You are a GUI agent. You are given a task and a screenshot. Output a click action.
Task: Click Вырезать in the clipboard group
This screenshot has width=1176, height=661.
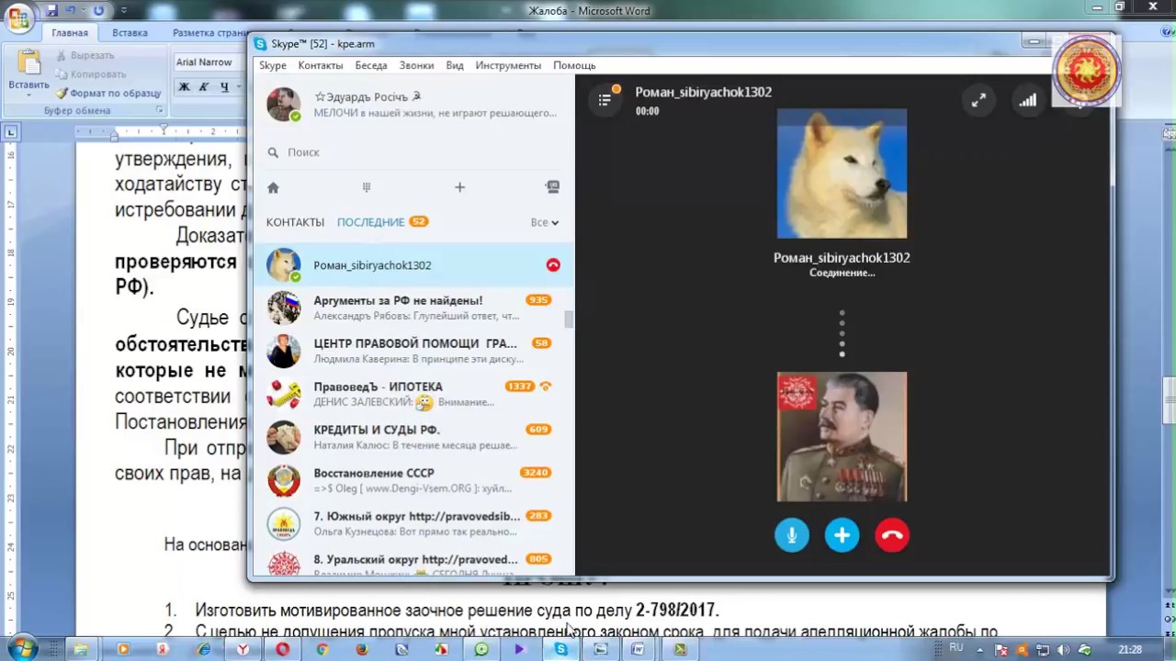click(x=85, y=55)
